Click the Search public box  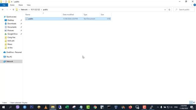click(184, 9)
